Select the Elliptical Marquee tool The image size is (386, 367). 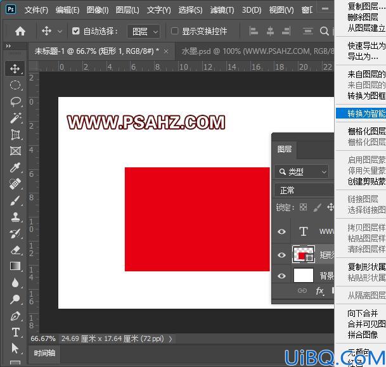point(15,85)
